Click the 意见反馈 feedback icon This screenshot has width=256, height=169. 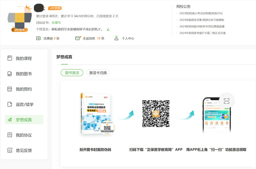(10, 150)
